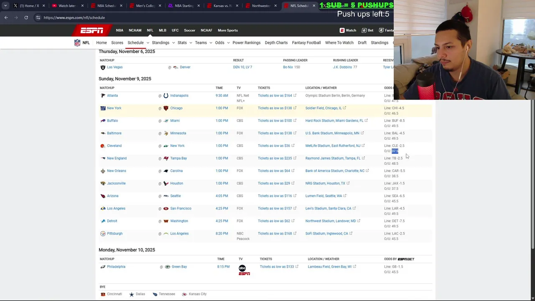
Task: Click the Houston Texans team logo
Action: tap(166, 184)
